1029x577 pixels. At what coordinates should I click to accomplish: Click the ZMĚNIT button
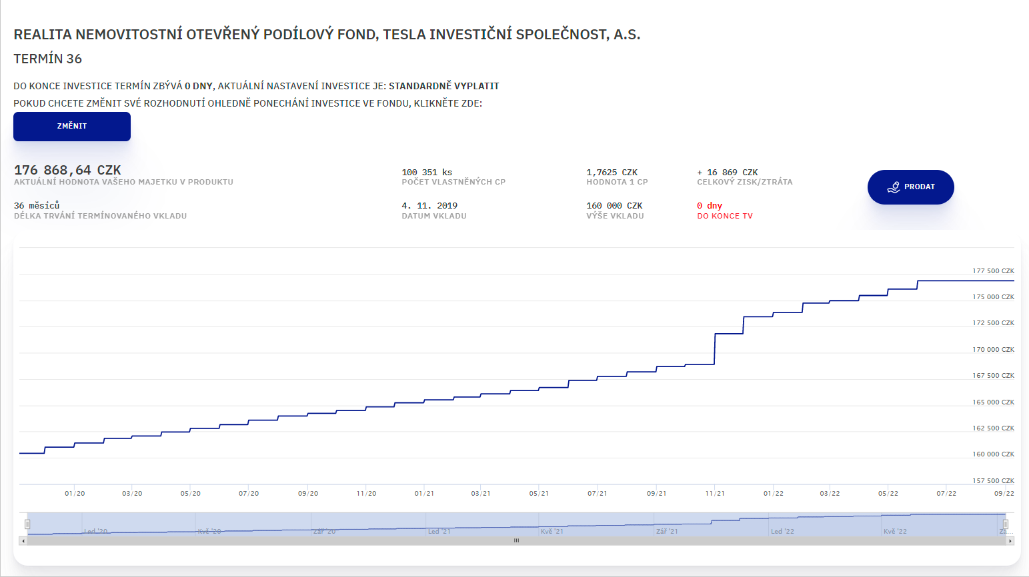72,127
